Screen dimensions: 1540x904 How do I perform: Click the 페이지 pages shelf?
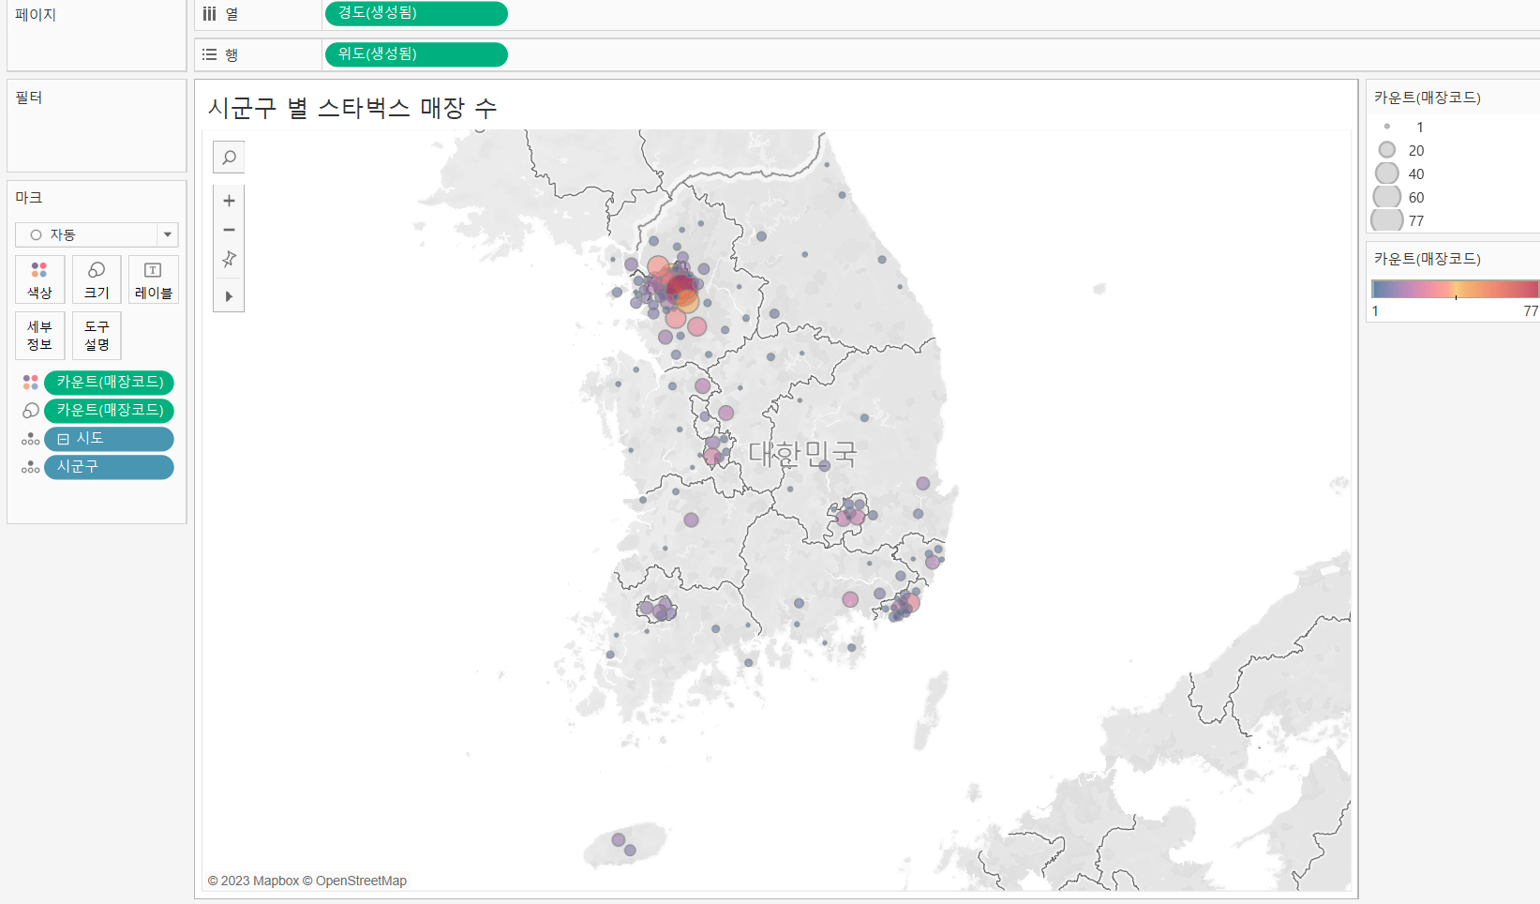tap(97, 35)
